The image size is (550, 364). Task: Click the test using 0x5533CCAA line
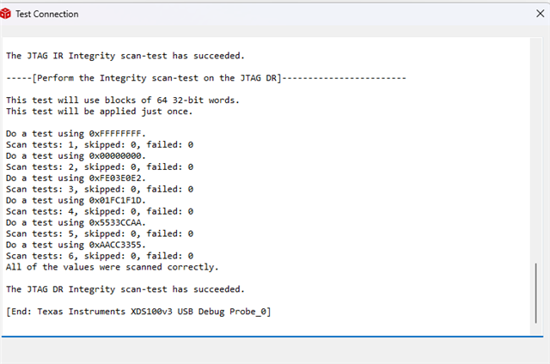[x=76, y=222]
